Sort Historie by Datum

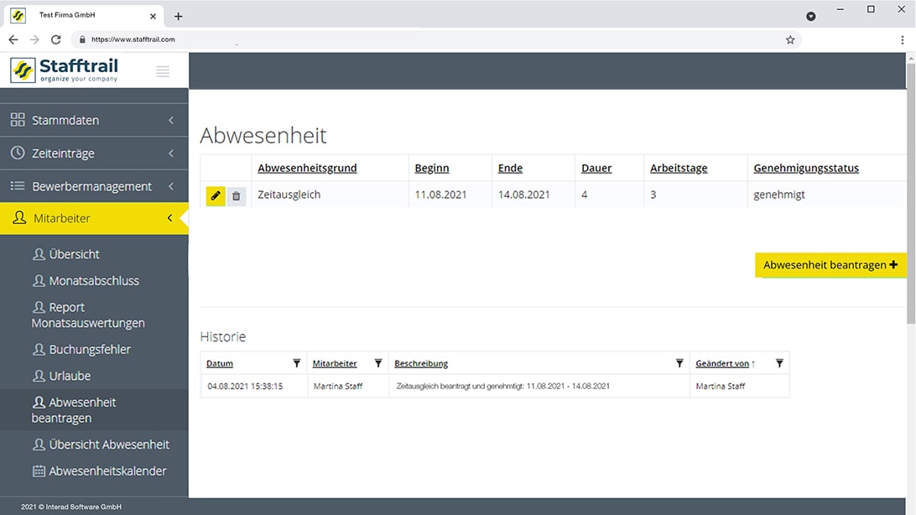point(220,363)
